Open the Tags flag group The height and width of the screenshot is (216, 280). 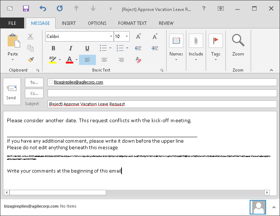pyautogui.click(x=216, y=47)
